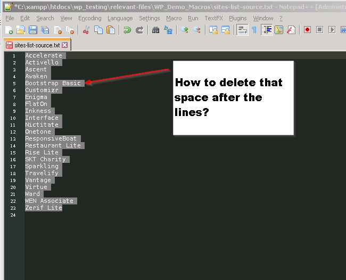Toggle word wrap in the toolbar
Image resolution: width=346 pixels, height=280 pixels.
click(242, 30)
